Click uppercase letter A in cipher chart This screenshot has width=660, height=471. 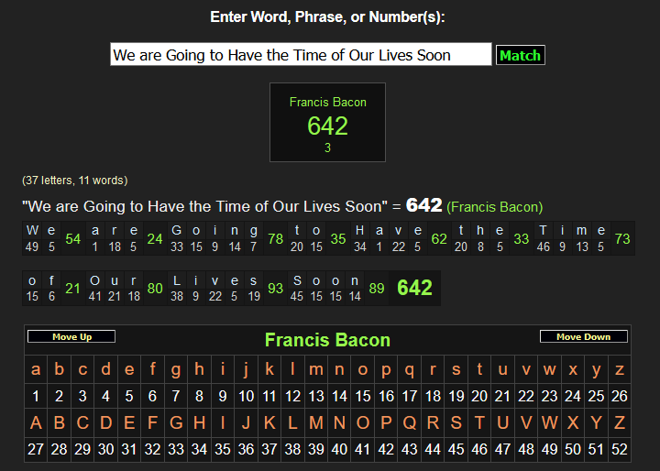tap(36, 423)
